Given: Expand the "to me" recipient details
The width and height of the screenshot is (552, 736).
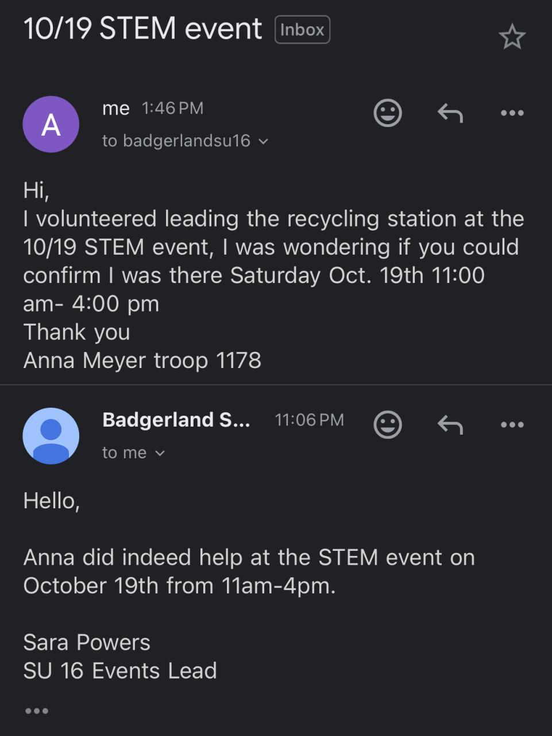Looking at the screenshot, I should 160,453.
